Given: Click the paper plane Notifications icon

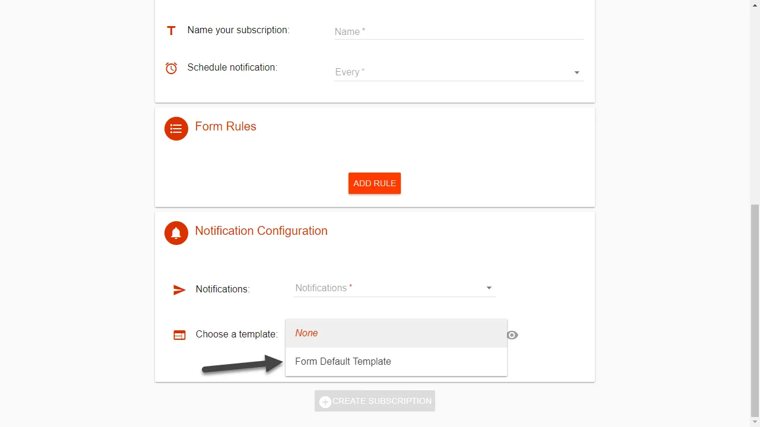Looking at the screenshot, I should (x=179, y=290).
